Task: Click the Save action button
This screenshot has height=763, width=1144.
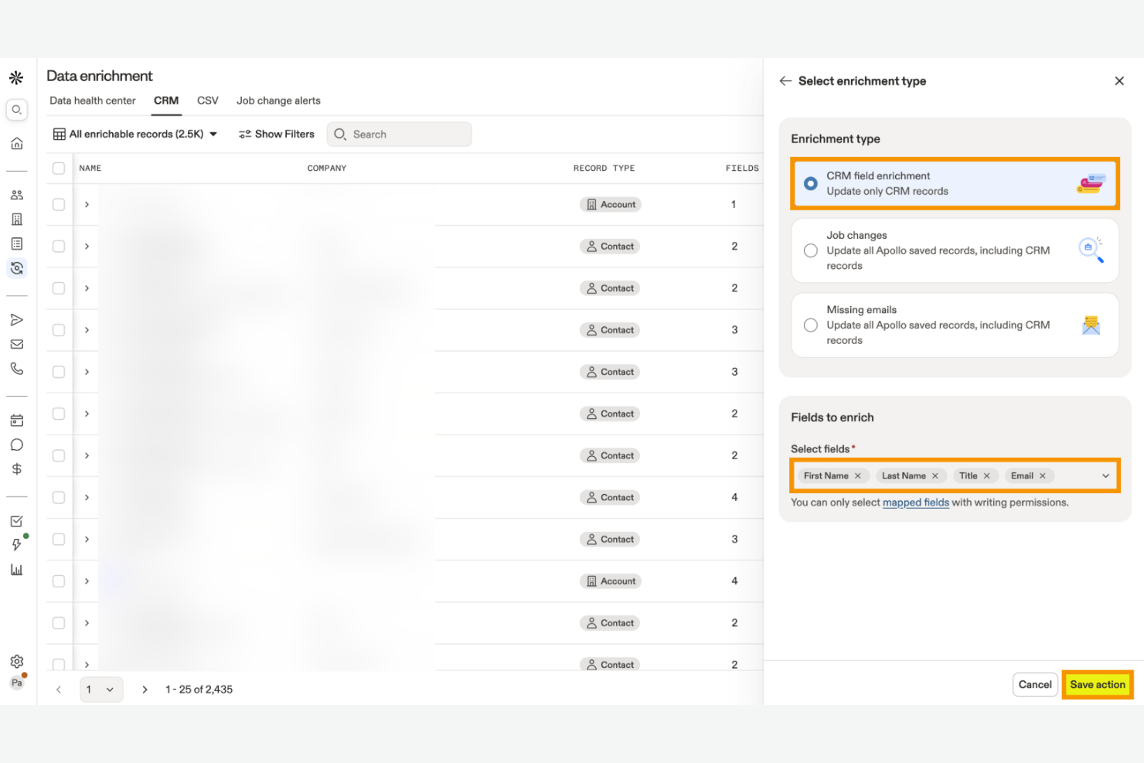Action: pos(1097,684)
